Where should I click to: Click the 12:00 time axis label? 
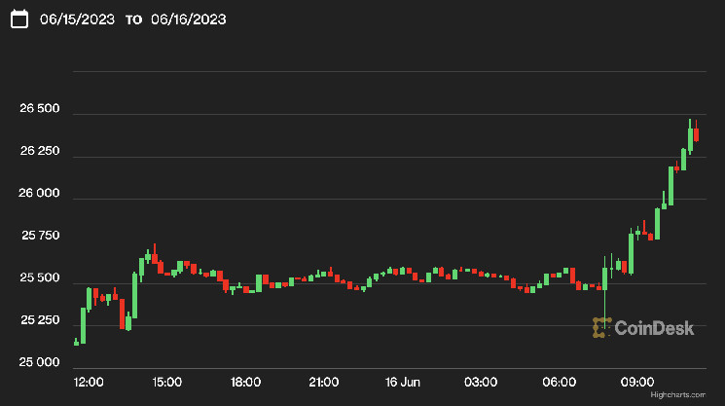coord(88,382)
